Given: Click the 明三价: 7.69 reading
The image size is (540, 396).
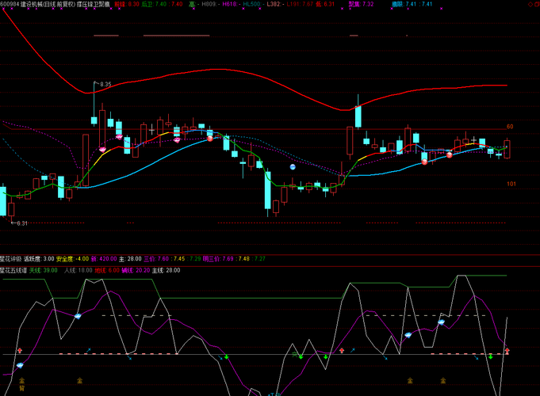Looking at the screenshot, I should click(x=218, y=259).
